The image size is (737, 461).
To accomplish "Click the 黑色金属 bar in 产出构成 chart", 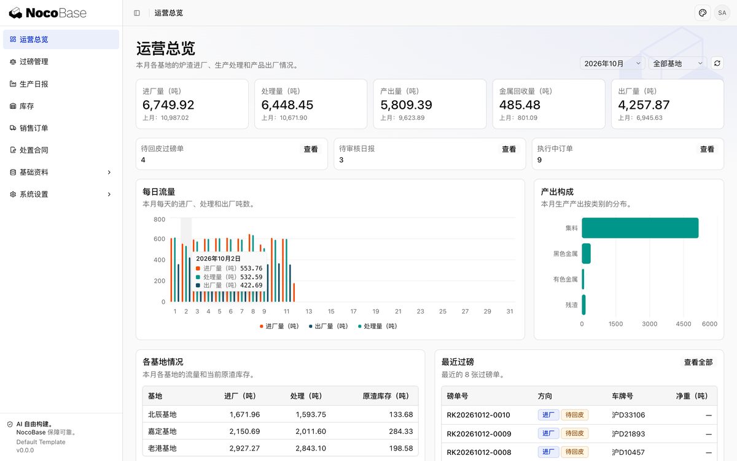I will [586, 254].
